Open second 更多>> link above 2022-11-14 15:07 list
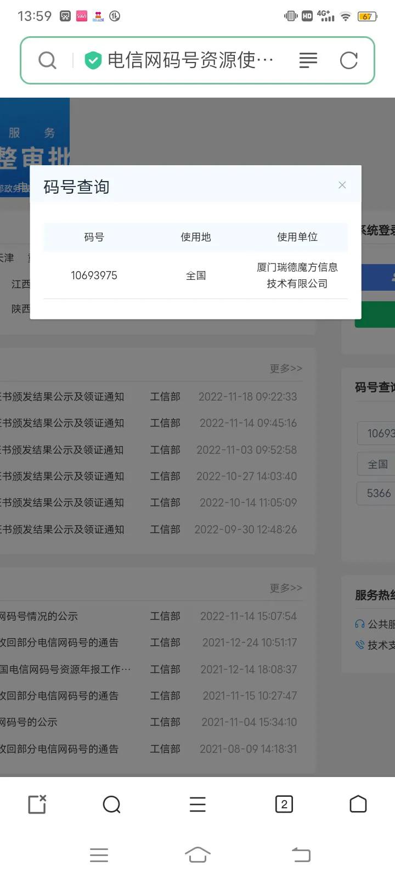 286,588
